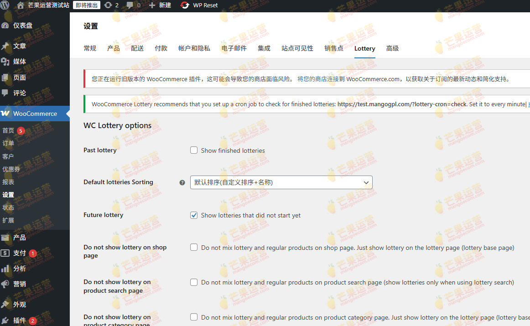The height and width of the screenshot is (326, 530).
Task: Open 首页 under WooCommerce menu
Action: tap(8, 130)
